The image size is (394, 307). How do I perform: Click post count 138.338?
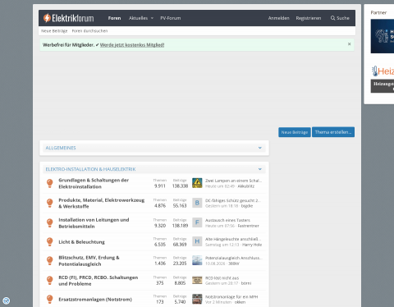pyautogui.click(x=180, y=186)
